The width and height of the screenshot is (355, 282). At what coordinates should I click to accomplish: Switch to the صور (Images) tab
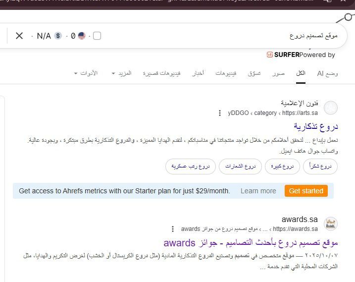[x=278, y=73]
